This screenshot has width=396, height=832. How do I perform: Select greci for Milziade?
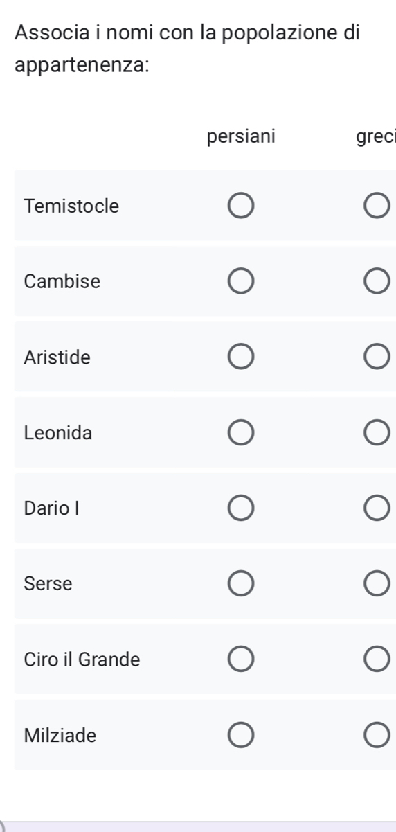[x=377, y=735]
